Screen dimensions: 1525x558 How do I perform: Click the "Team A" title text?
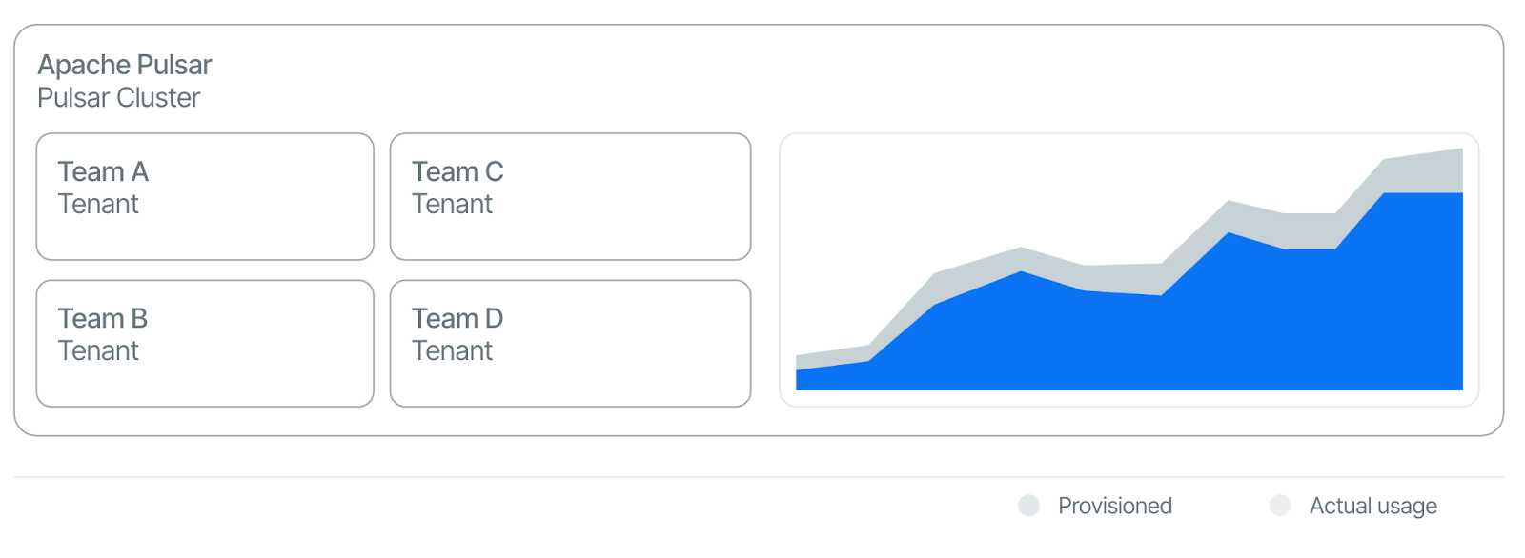coord(103,171)
